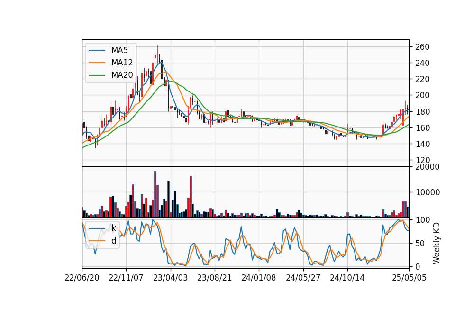This screenshot has width=455, height=327.
Task: Click the 260 price axis tick label
Action: pyautogui.click(x=422, y=47)
